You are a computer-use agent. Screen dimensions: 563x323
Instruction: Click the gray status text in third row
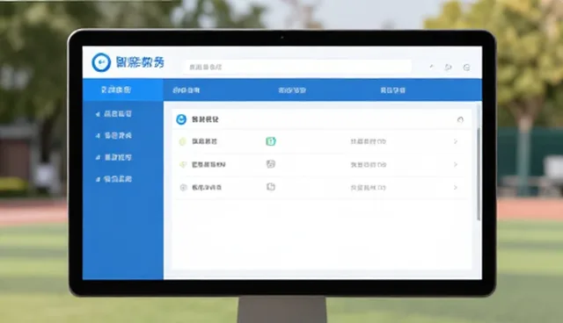[368, 188]
